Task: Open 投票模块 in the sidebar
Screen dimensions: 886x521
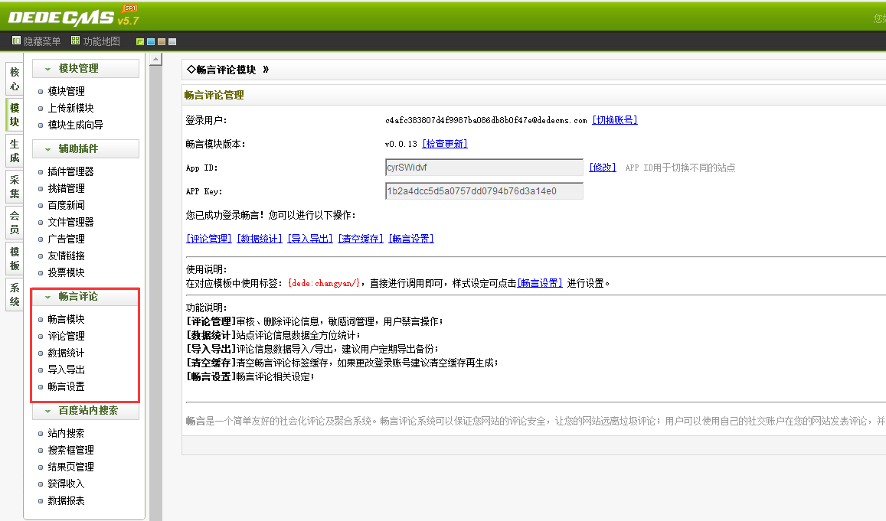Action: 66,272
